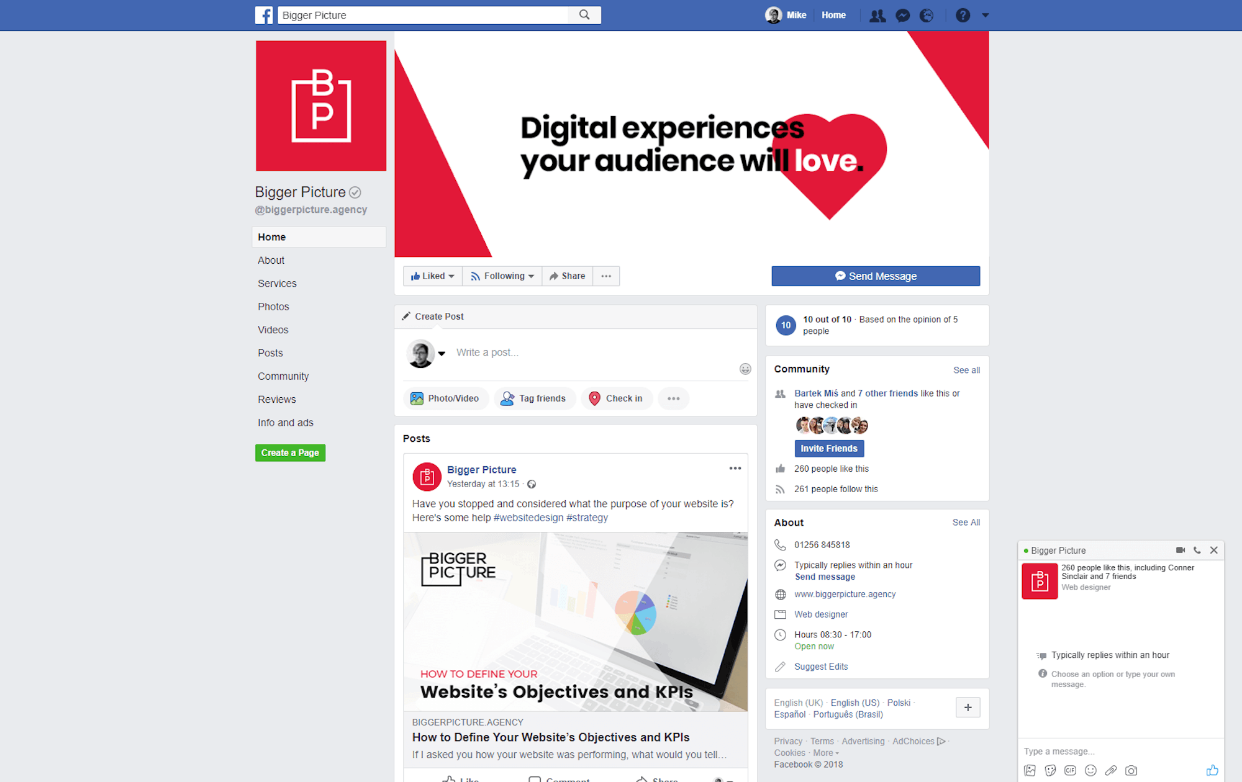Image resolution: width=1242 pixels, height=782 pixels.
Task: Open Reviews in the page sidebar
Action: [x=276, y=399]
